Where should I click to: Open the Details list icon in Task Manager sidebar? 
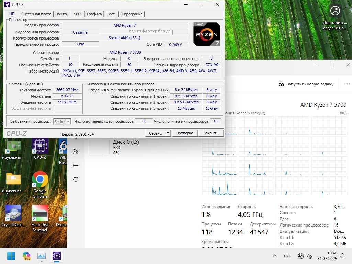76,166
